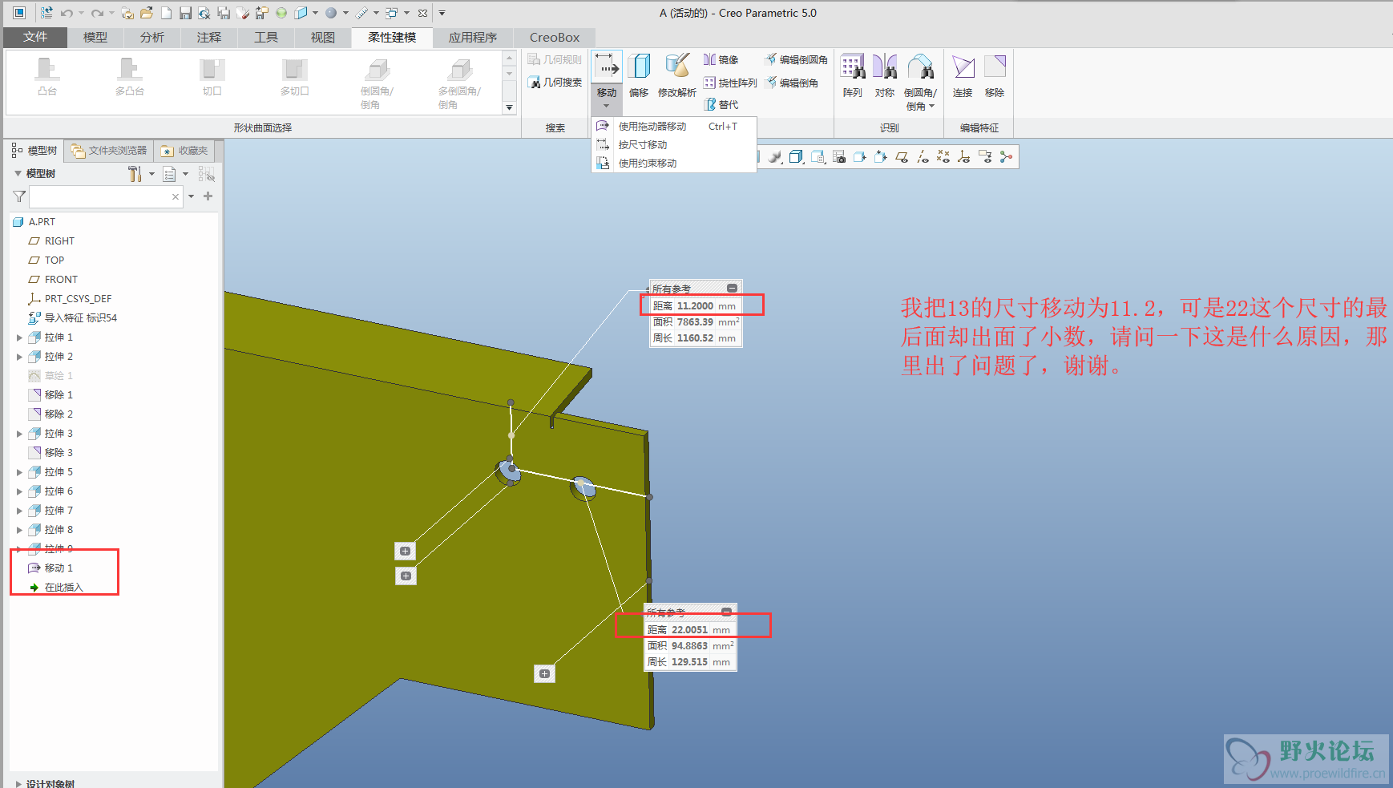This screenshot has width=1393, height=788.
Task: Click the Open folder icon in quick access toolbar
Action: pyautogui.click(x=147, y=13)
